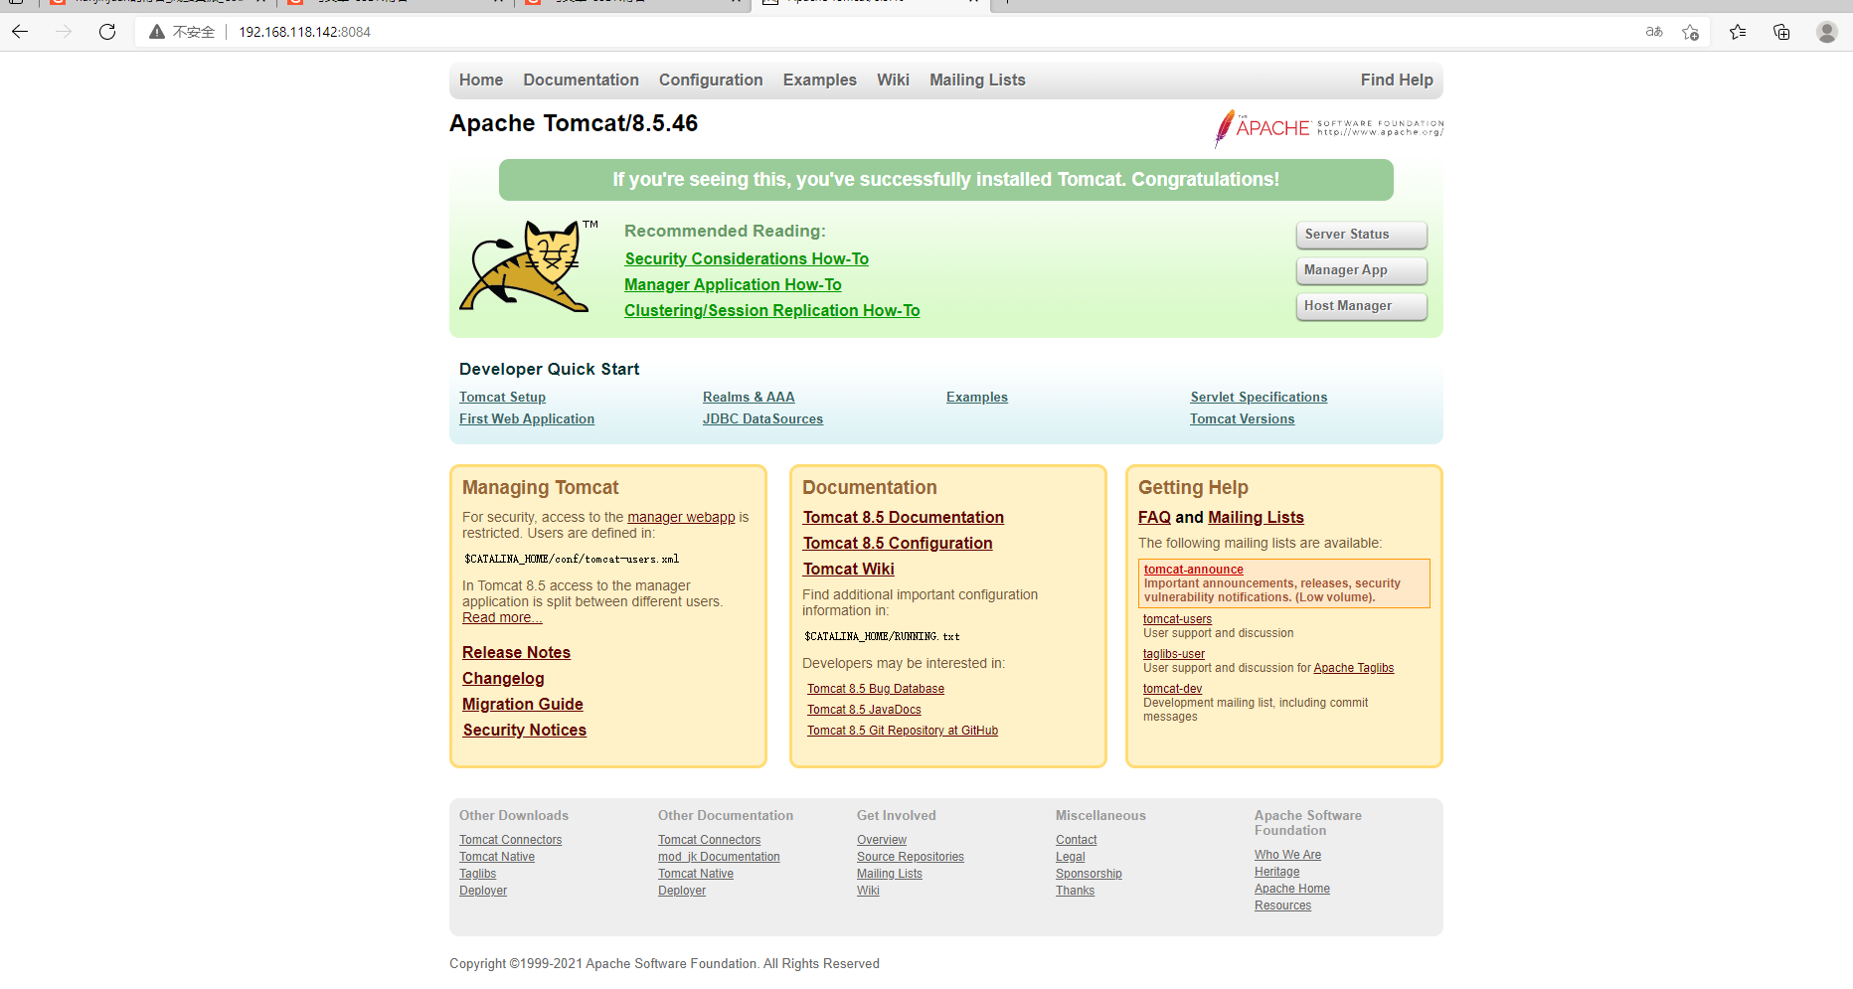Open Source Repositories link
Screen dimensions: 1853x989
point(911,857)
